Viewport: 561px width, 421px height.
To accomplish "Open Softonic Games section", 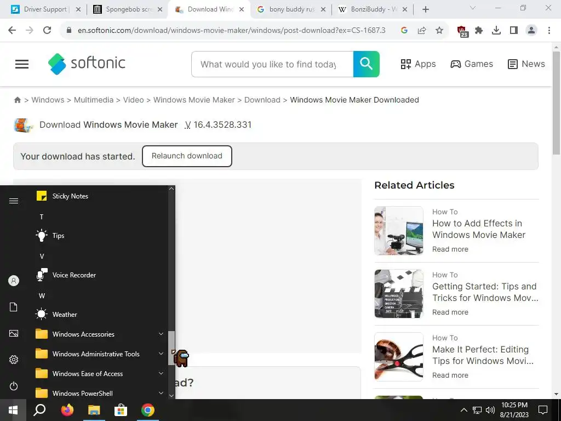I will 472,64.
